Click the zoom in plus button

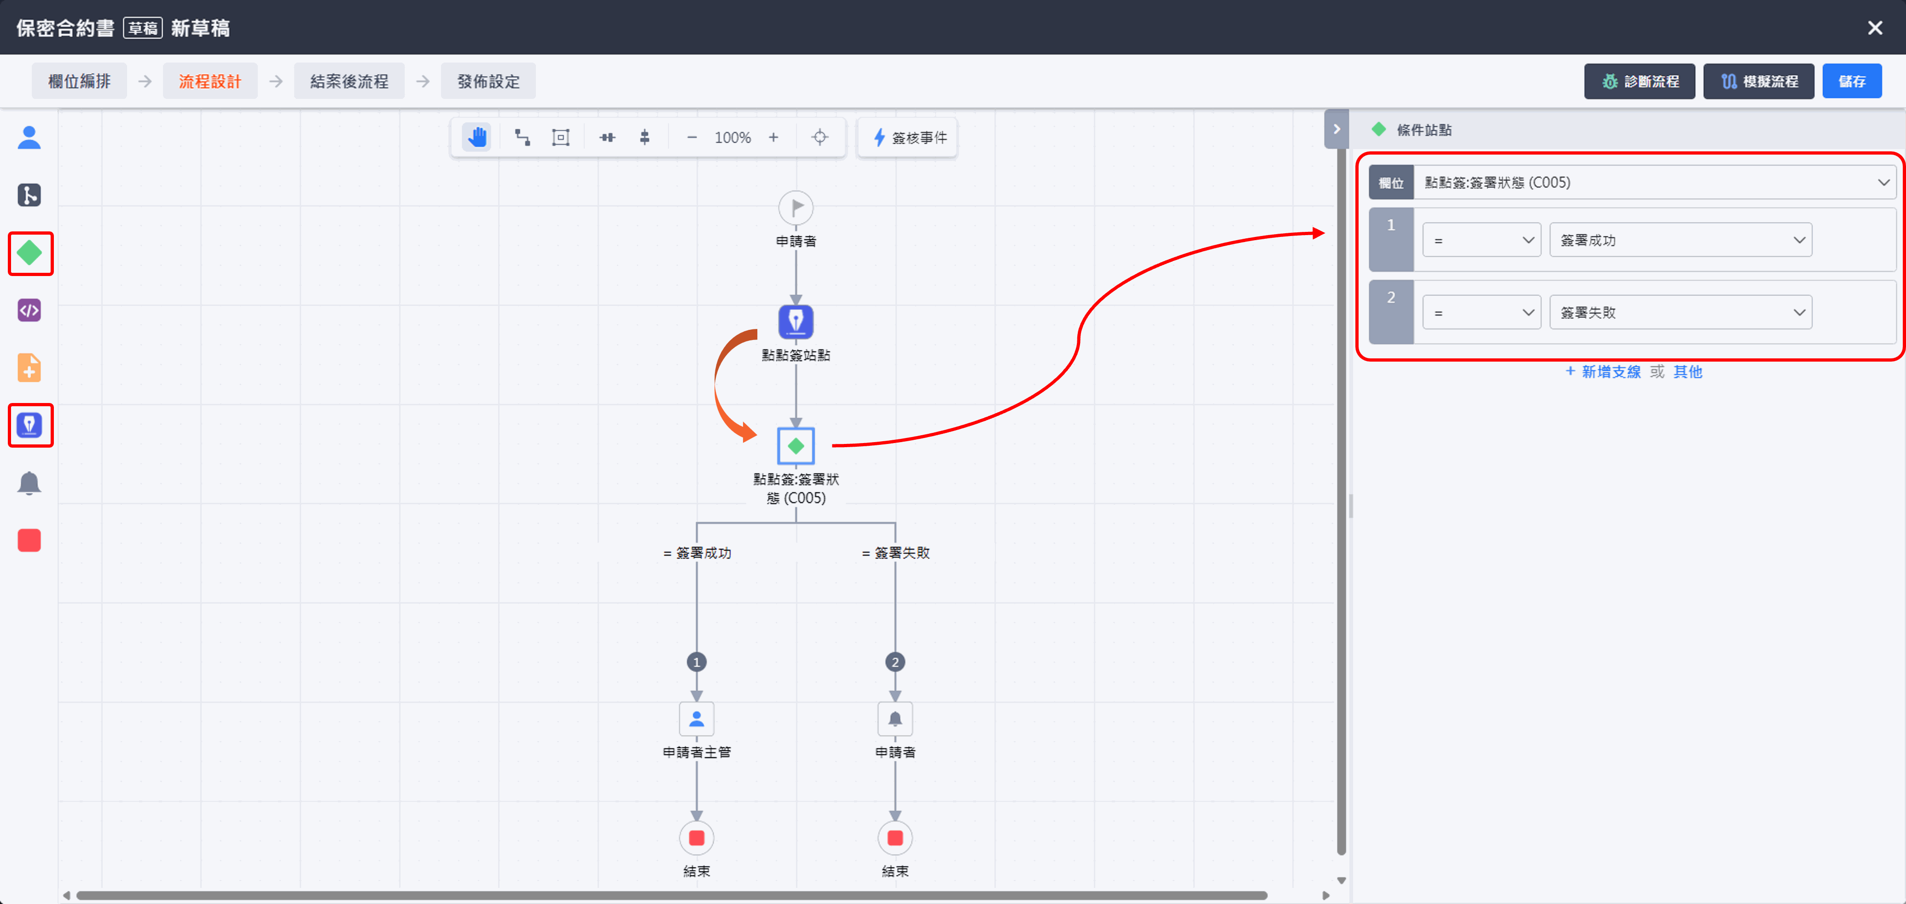[x=773, y=138]
